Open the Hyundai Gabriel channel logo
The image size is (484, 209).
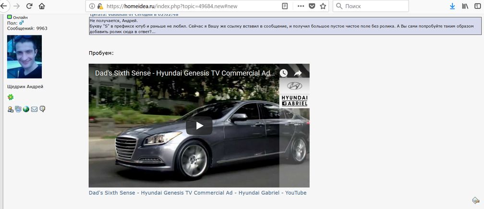[294, 93]
